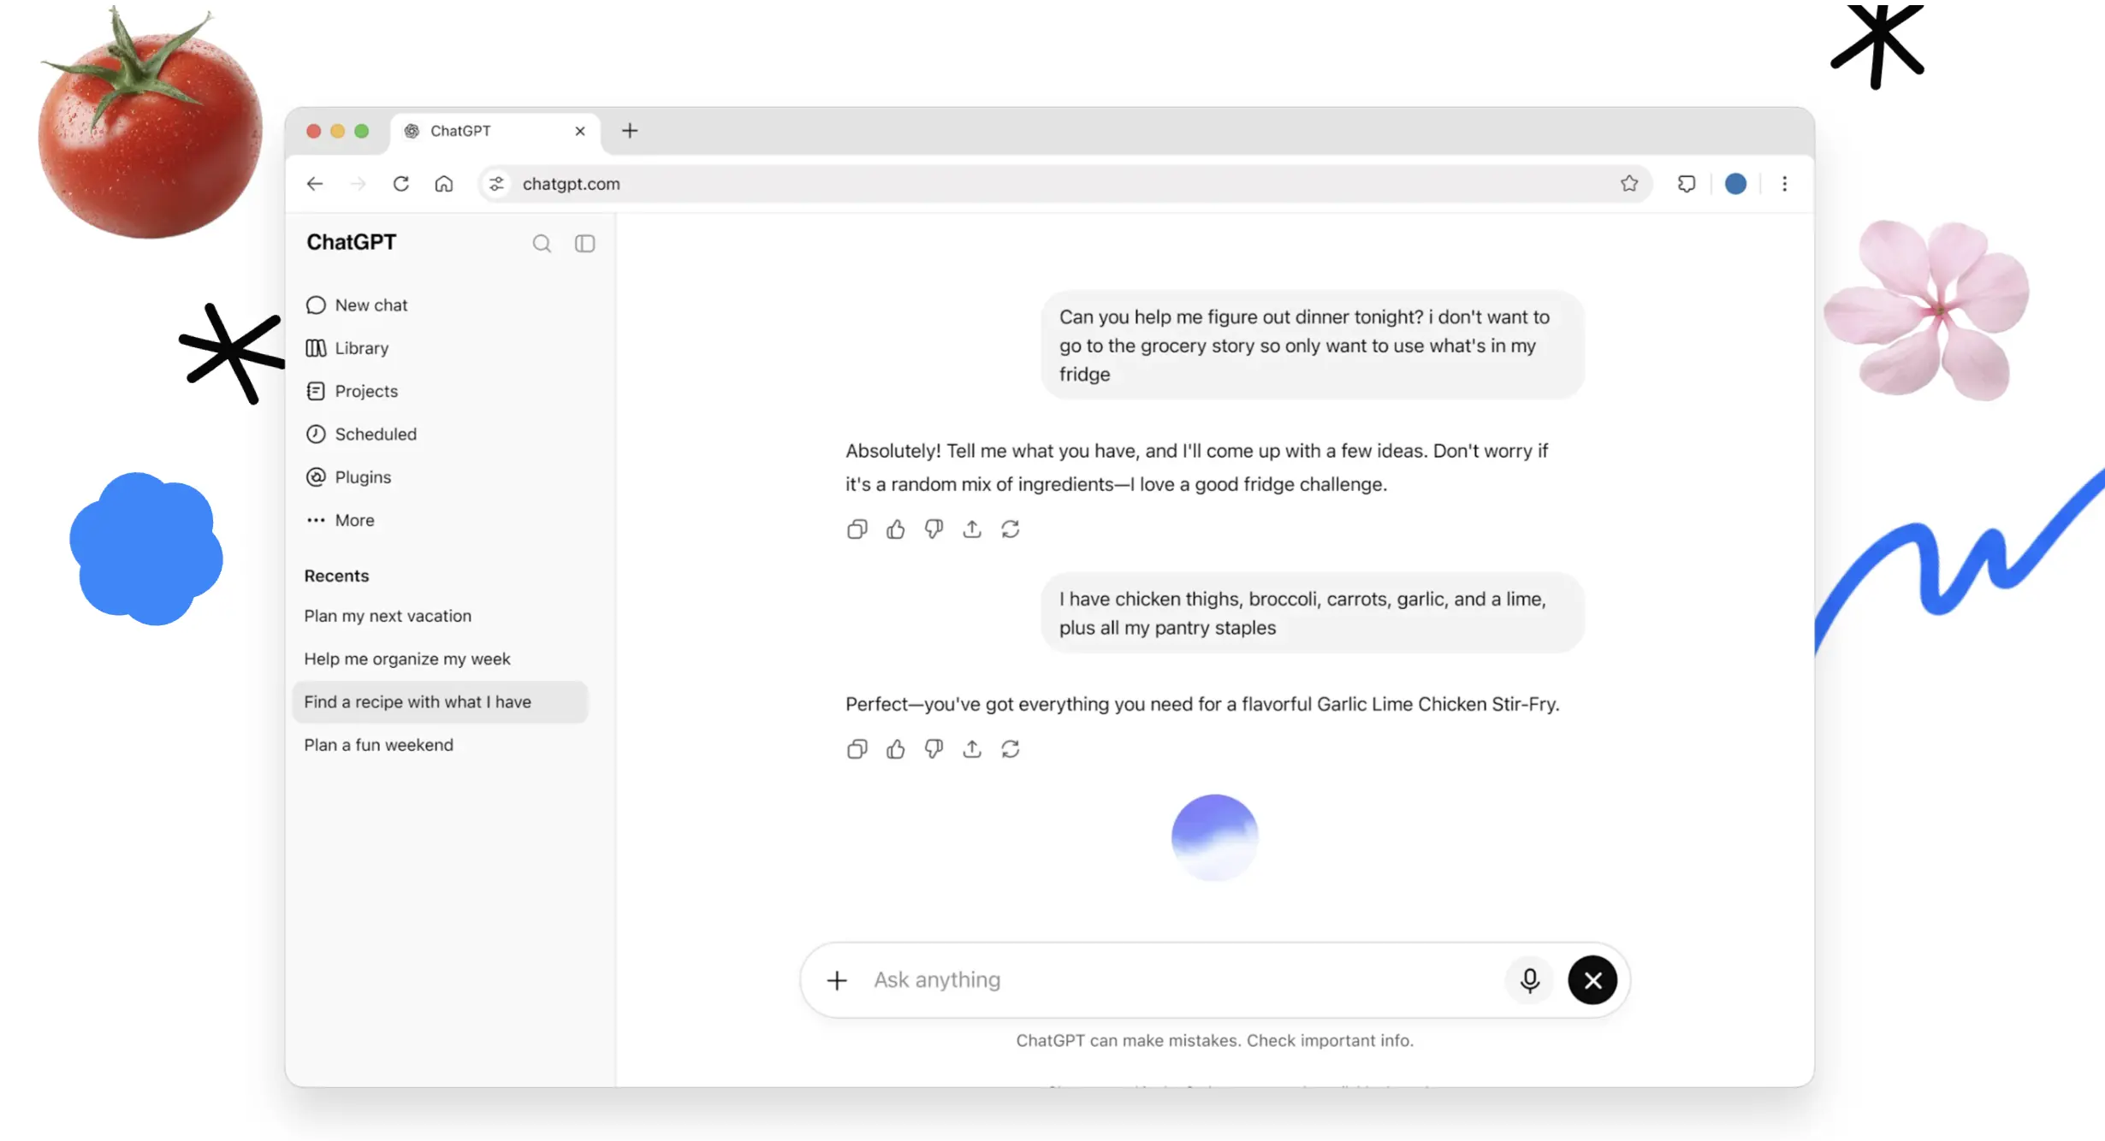The height and width of the screenshot is (1141, 2105).
Task: Click the browser forward arrow
Action: [358, 184]
